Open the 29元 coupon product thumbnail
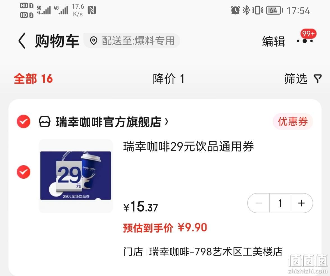This screenshot has width=330, height=276. tap(76, 176)
